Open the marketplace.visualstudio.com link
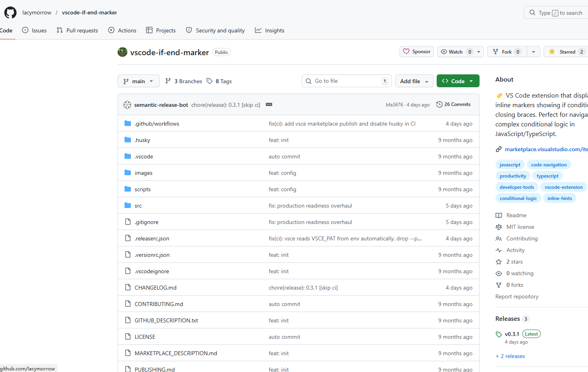The width and height of the screenshot is (588, 372). [x=546, y=149]
